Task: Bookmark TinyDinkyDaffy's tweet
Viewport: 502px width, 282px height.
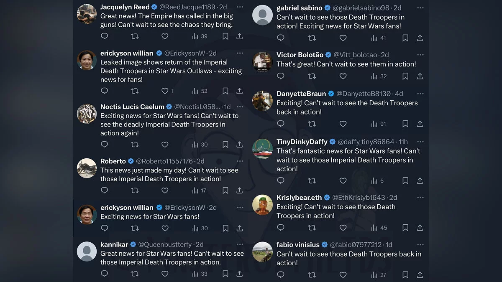Action: 405,181
